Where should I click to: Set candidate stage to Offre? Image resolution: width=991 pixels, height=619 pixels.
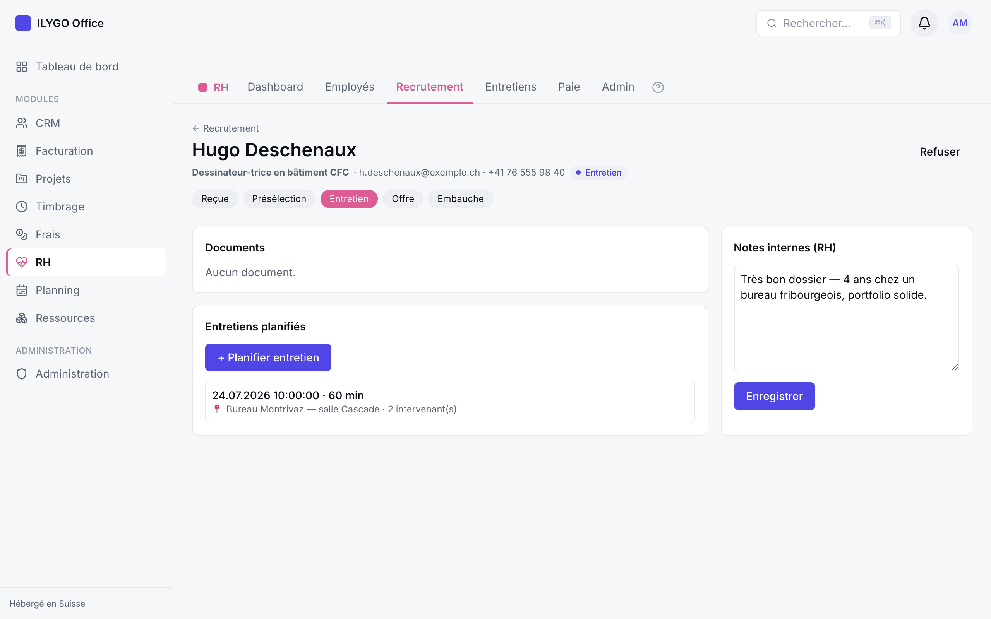[x=403, y=199]
